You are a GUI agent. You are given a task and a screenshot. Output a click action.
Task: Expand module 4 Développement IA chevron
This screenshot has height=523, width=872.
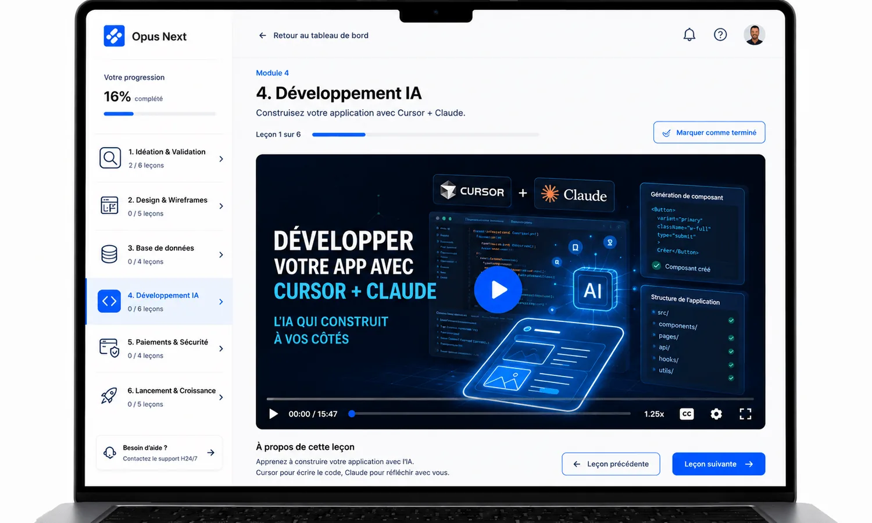click(x=221, y=302)
